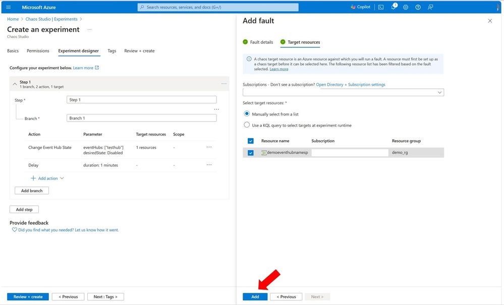
Task: Select the Target resources step tab
Action: point(300,42)
